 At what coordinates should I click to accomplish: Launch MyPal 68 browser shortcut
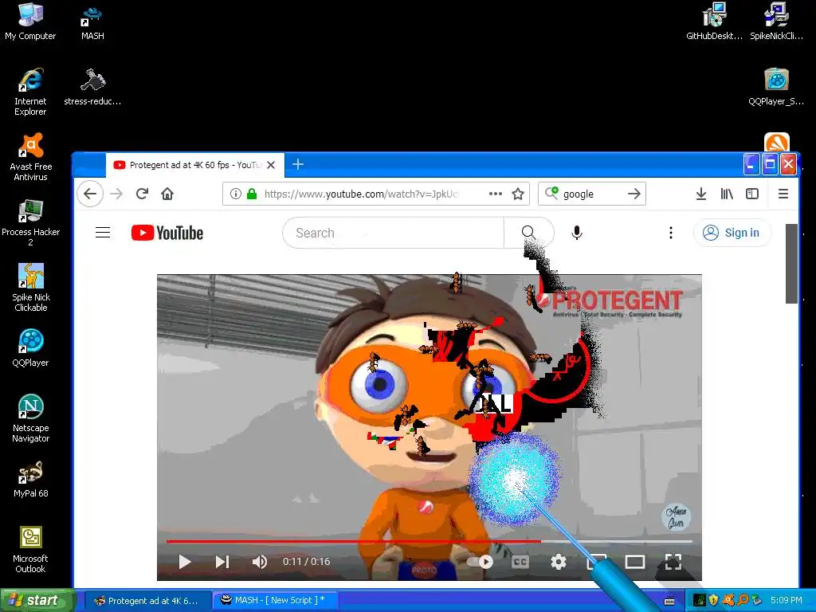point(31,479)
